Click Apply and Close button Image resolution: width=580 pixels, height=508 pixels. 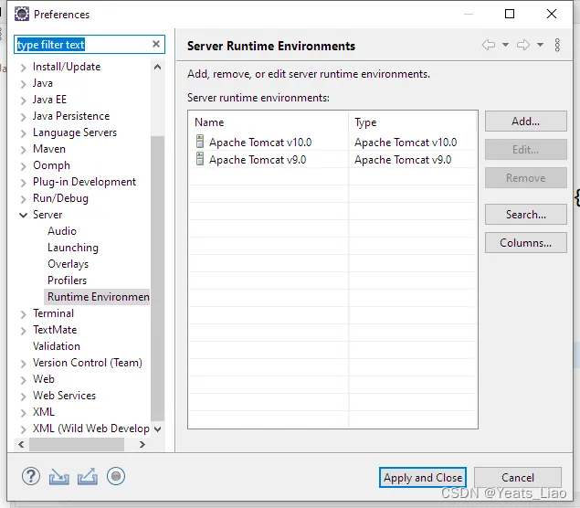tap(422, 477)
